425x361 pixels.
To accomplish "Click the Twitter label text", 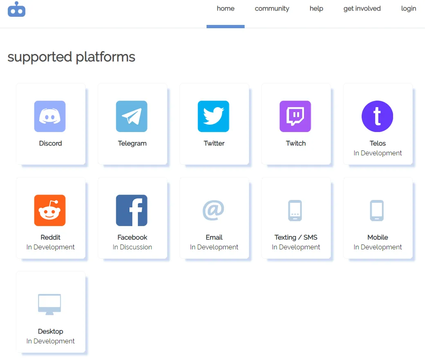I will click(x=214, y=143).
